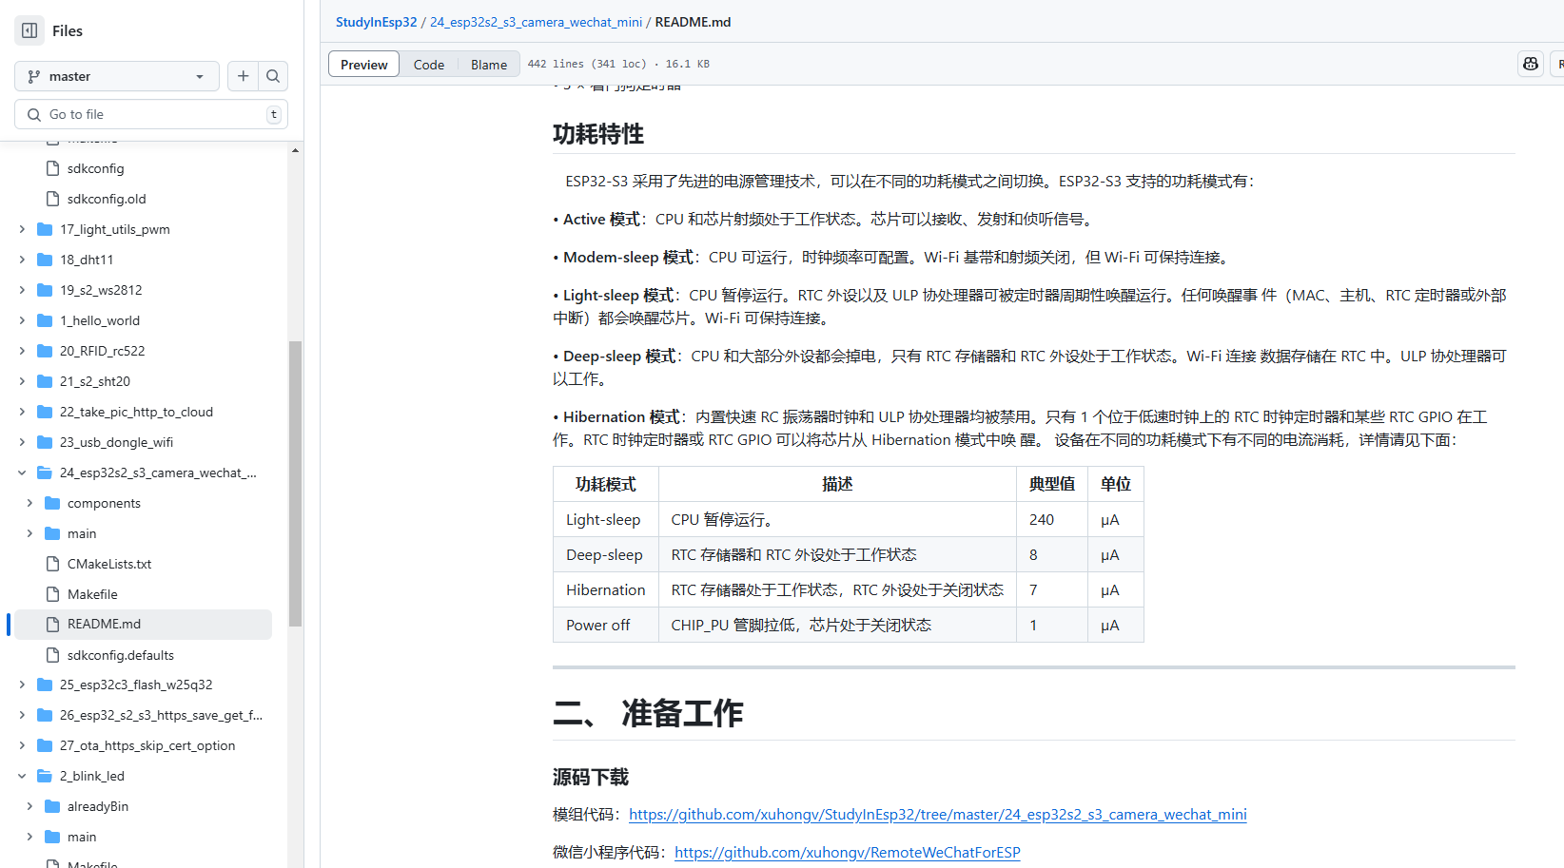Expand the 27_ota_https_skip_cert_option folder chevron
Screen dimensions: 1564x868
[x=22, y=745]
